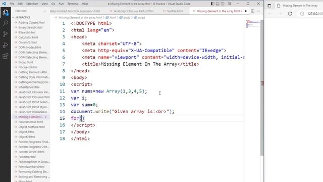Switch to JavaScript Closures Part-2.html tab
Image resolution: width=323 pixels, height=182 pixels.
click(133, 11)
